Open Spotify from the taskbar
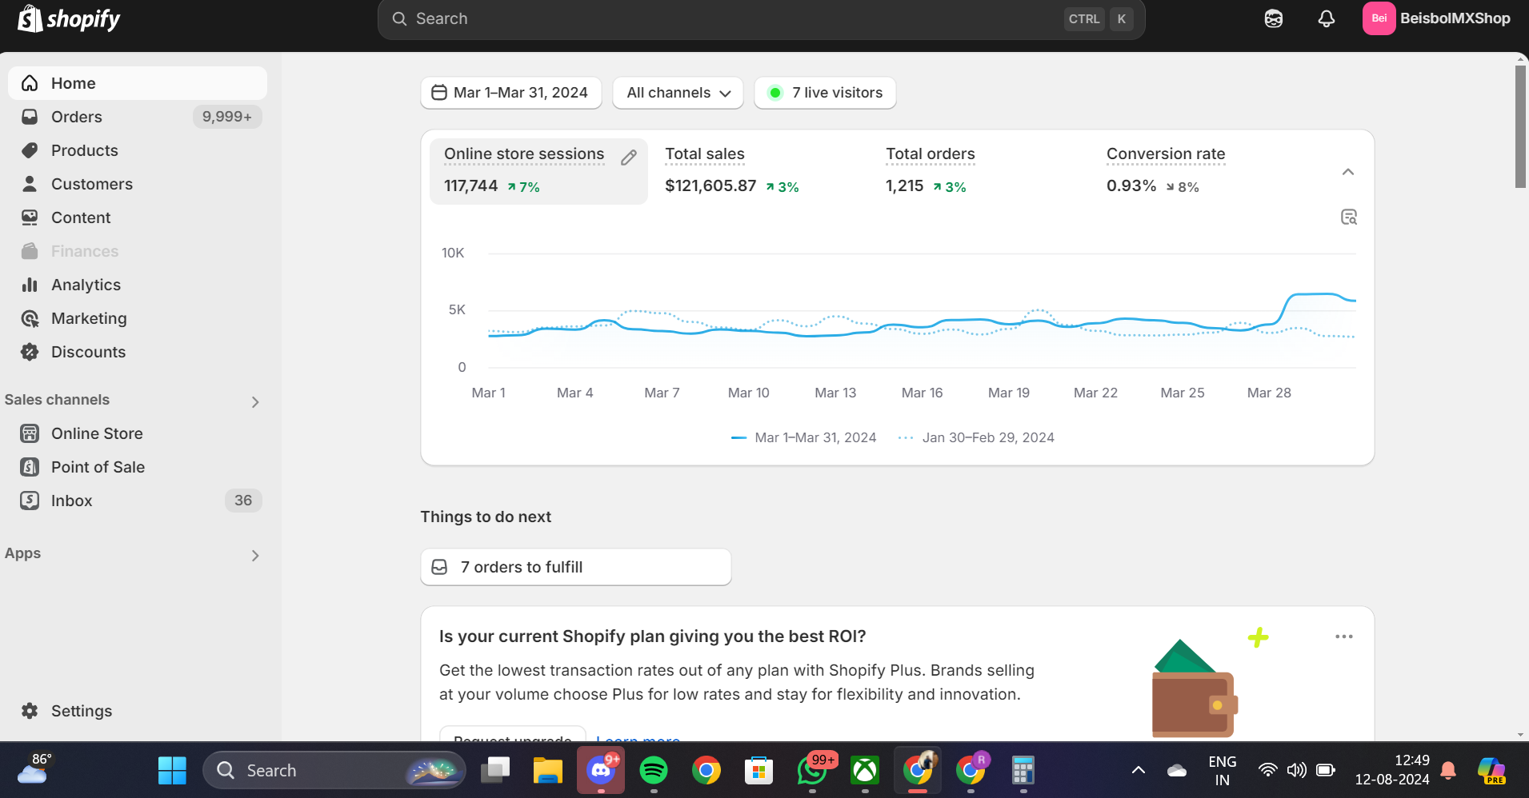1529x798 pixels. (x=654, y=770)
